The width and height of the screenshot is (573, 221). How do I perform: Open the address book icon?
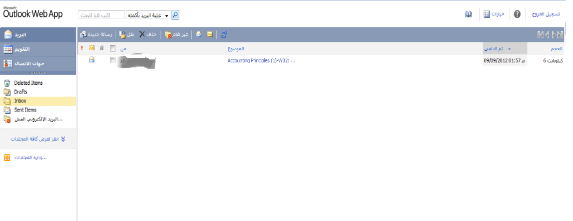tap(468, 14)
